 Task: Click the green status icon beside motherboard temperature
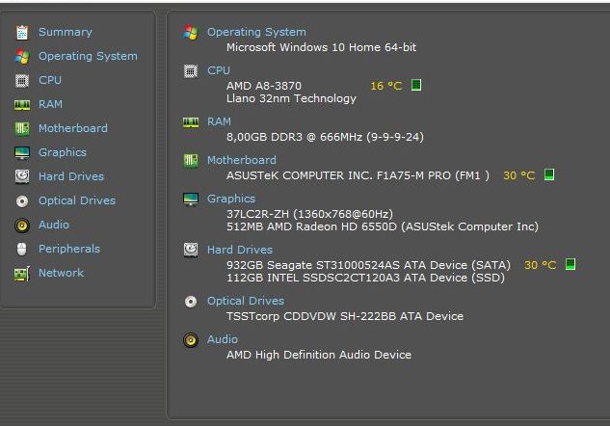click(x=549, y=174)
